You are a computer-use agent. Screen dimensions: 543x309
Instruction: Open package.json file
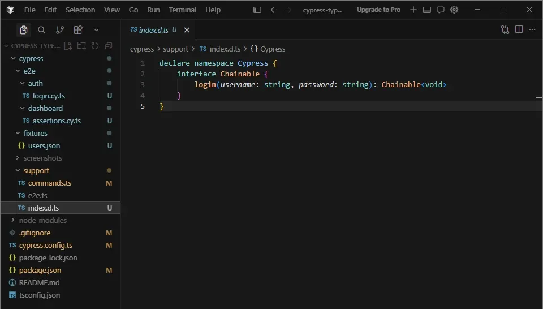click(x=61, y=270)
